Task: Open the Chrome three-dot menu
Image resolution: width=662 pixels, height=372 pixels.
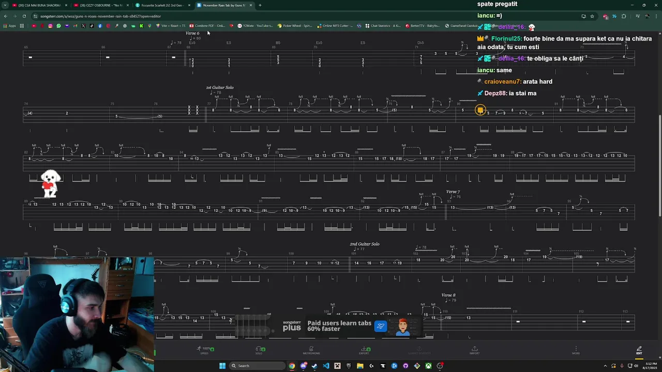Action: click(657, 16)
